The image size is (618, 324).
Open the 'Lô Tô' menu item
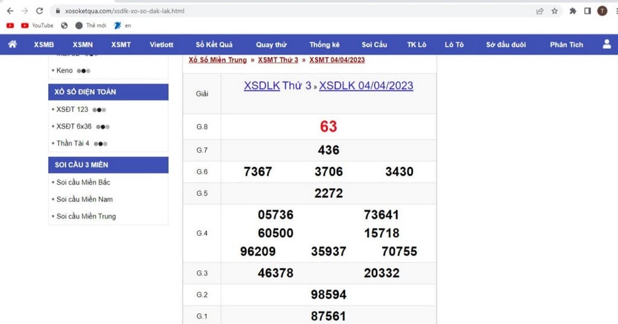point(454,45)
